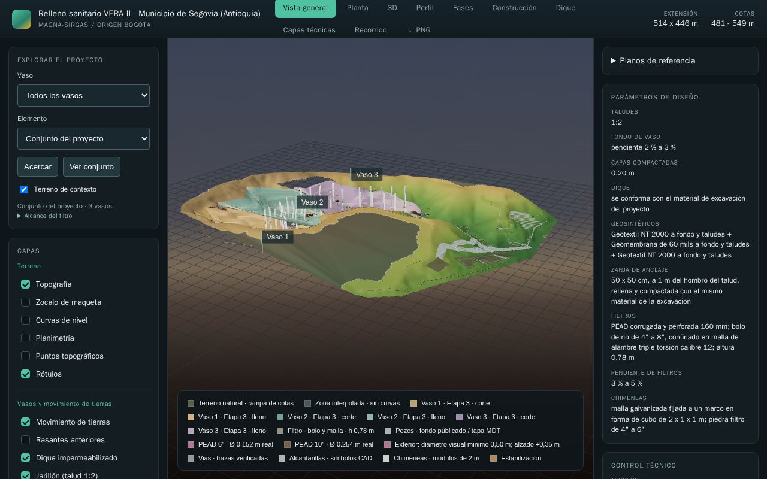This screenshot has height=479, width=767.
Task: Click PEAD 6" legend swatch
Action: (x=191, y=445)
